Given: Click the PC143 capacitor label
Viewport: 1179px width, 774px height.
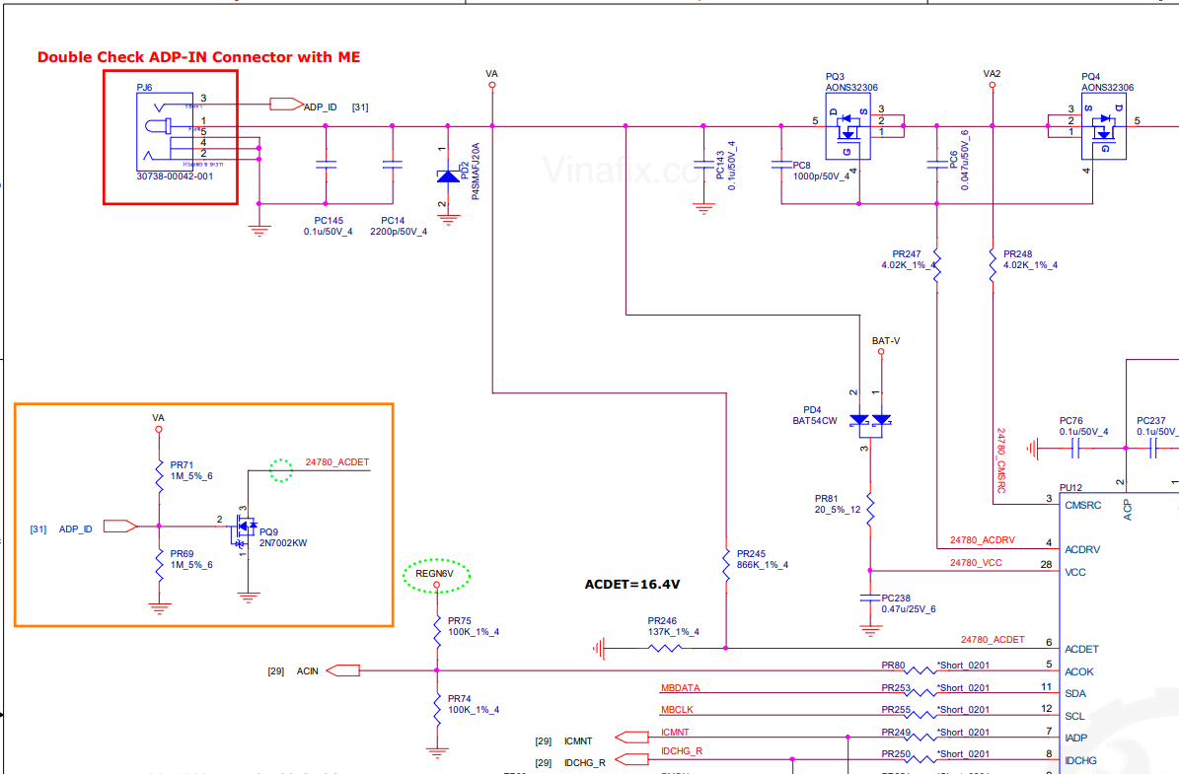Looking at the screenshot, I should [719, 166].
